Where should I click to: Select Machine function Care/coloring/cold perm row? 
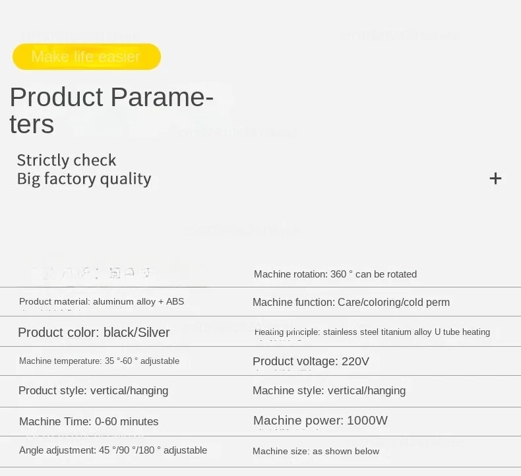point(351,302)
